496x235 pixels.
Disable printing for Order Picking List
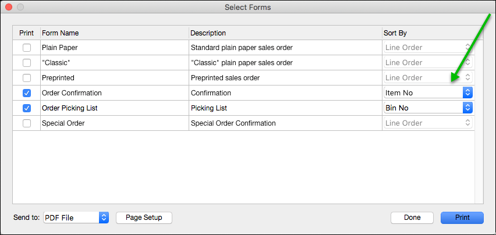26,108
